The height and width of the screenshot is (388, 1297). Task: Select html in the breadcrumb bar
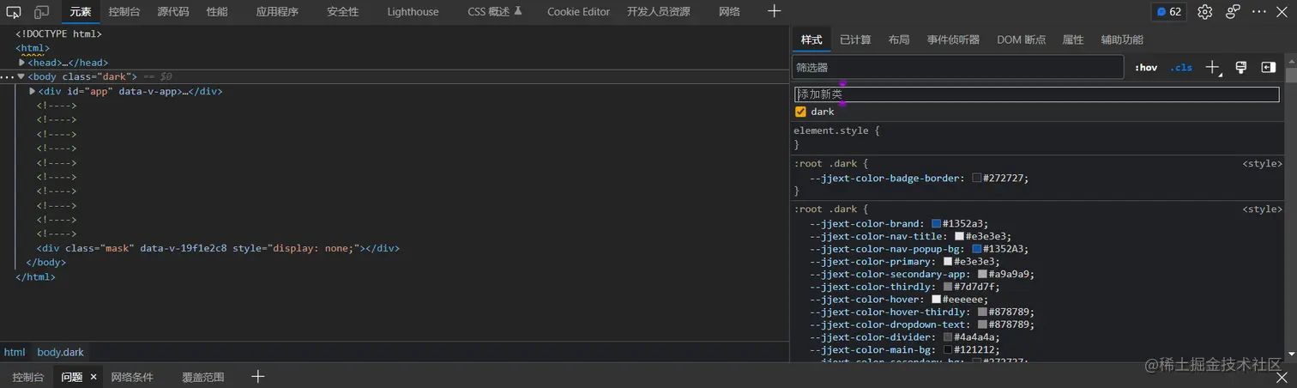pos(15,352)
